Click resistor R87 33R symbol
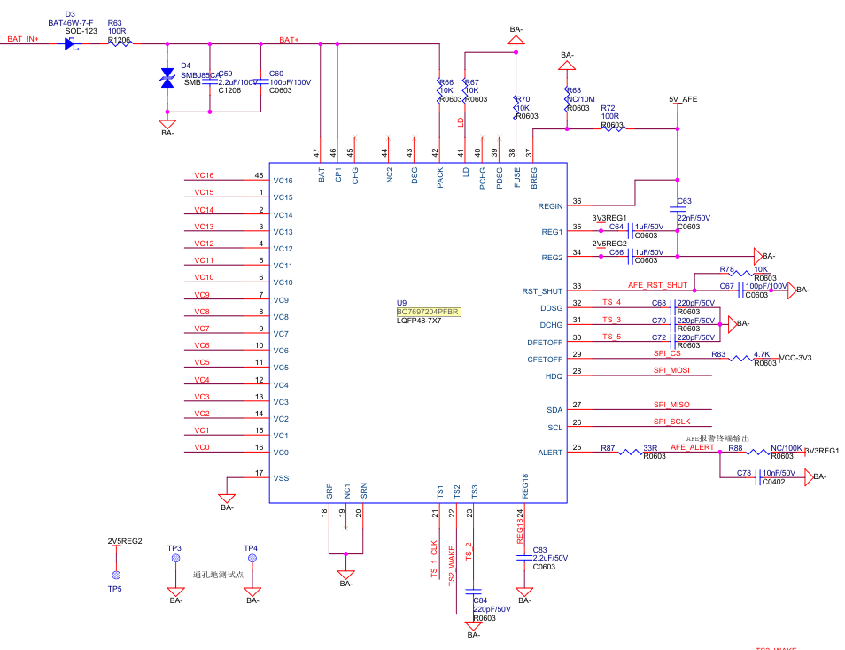 [631, 452]
